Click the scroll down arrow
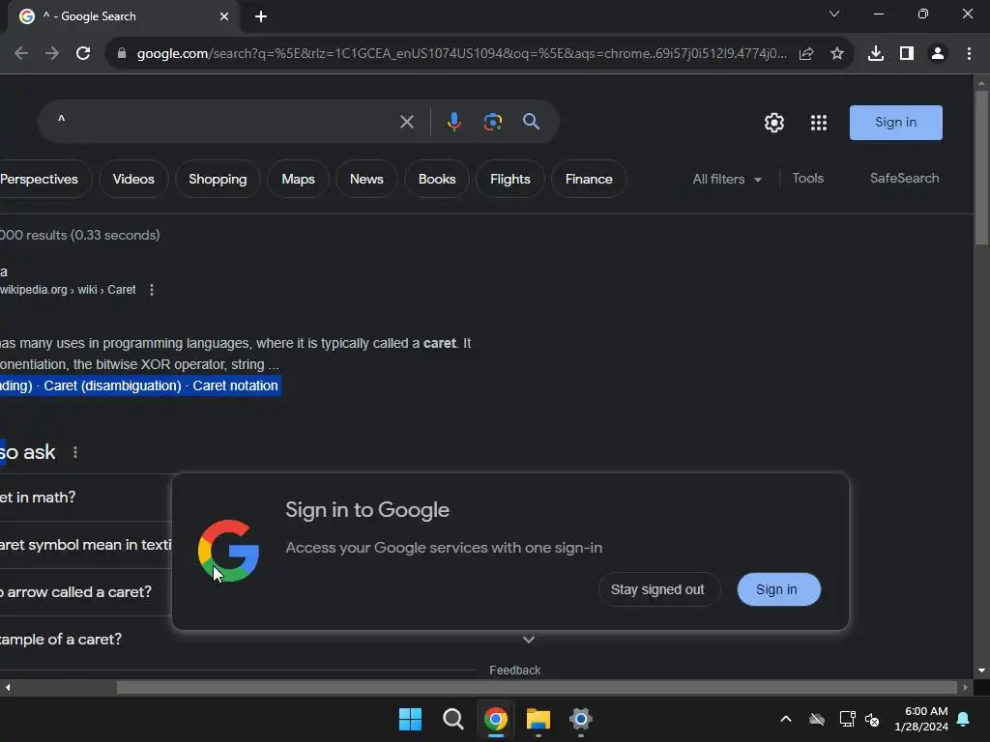Image resolution: width=990 pixels, height=742 pixels. tap(981, 671)
